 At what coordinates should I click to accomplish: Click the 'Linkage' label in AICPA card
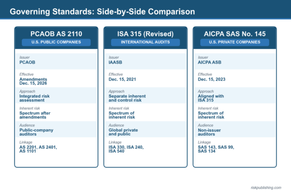click(204, 142)
